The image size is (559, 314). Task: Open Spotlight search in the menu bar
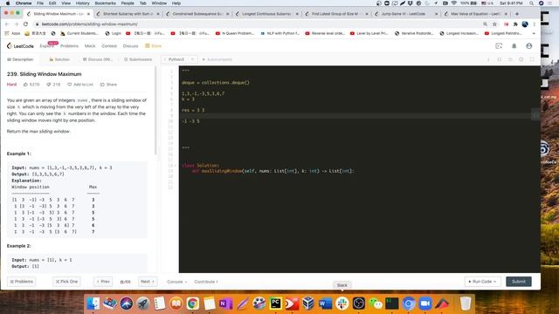coord(531,3)
